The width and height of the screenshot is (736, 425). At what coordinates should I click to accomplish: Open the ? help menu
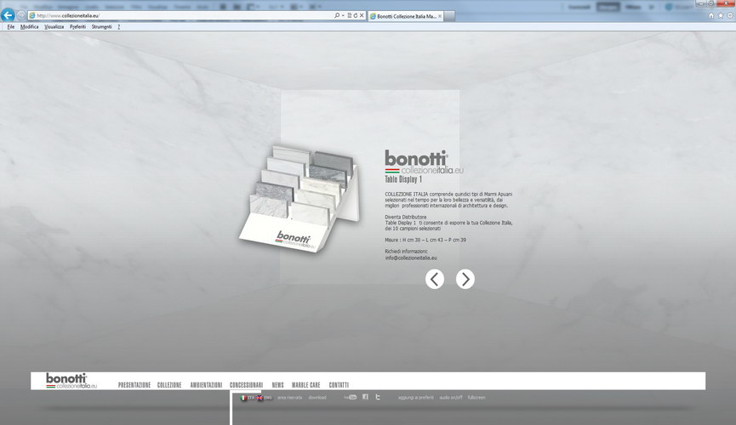[x=119, y=26]
